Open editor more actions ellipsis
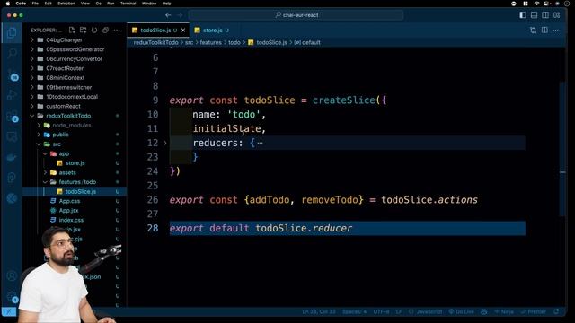 coord(556,30)
